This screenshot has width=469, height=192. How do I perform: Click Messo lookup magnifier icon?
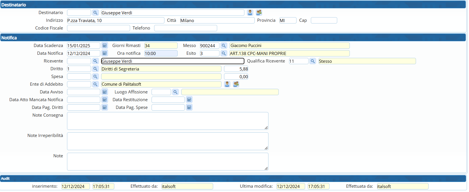224,46
